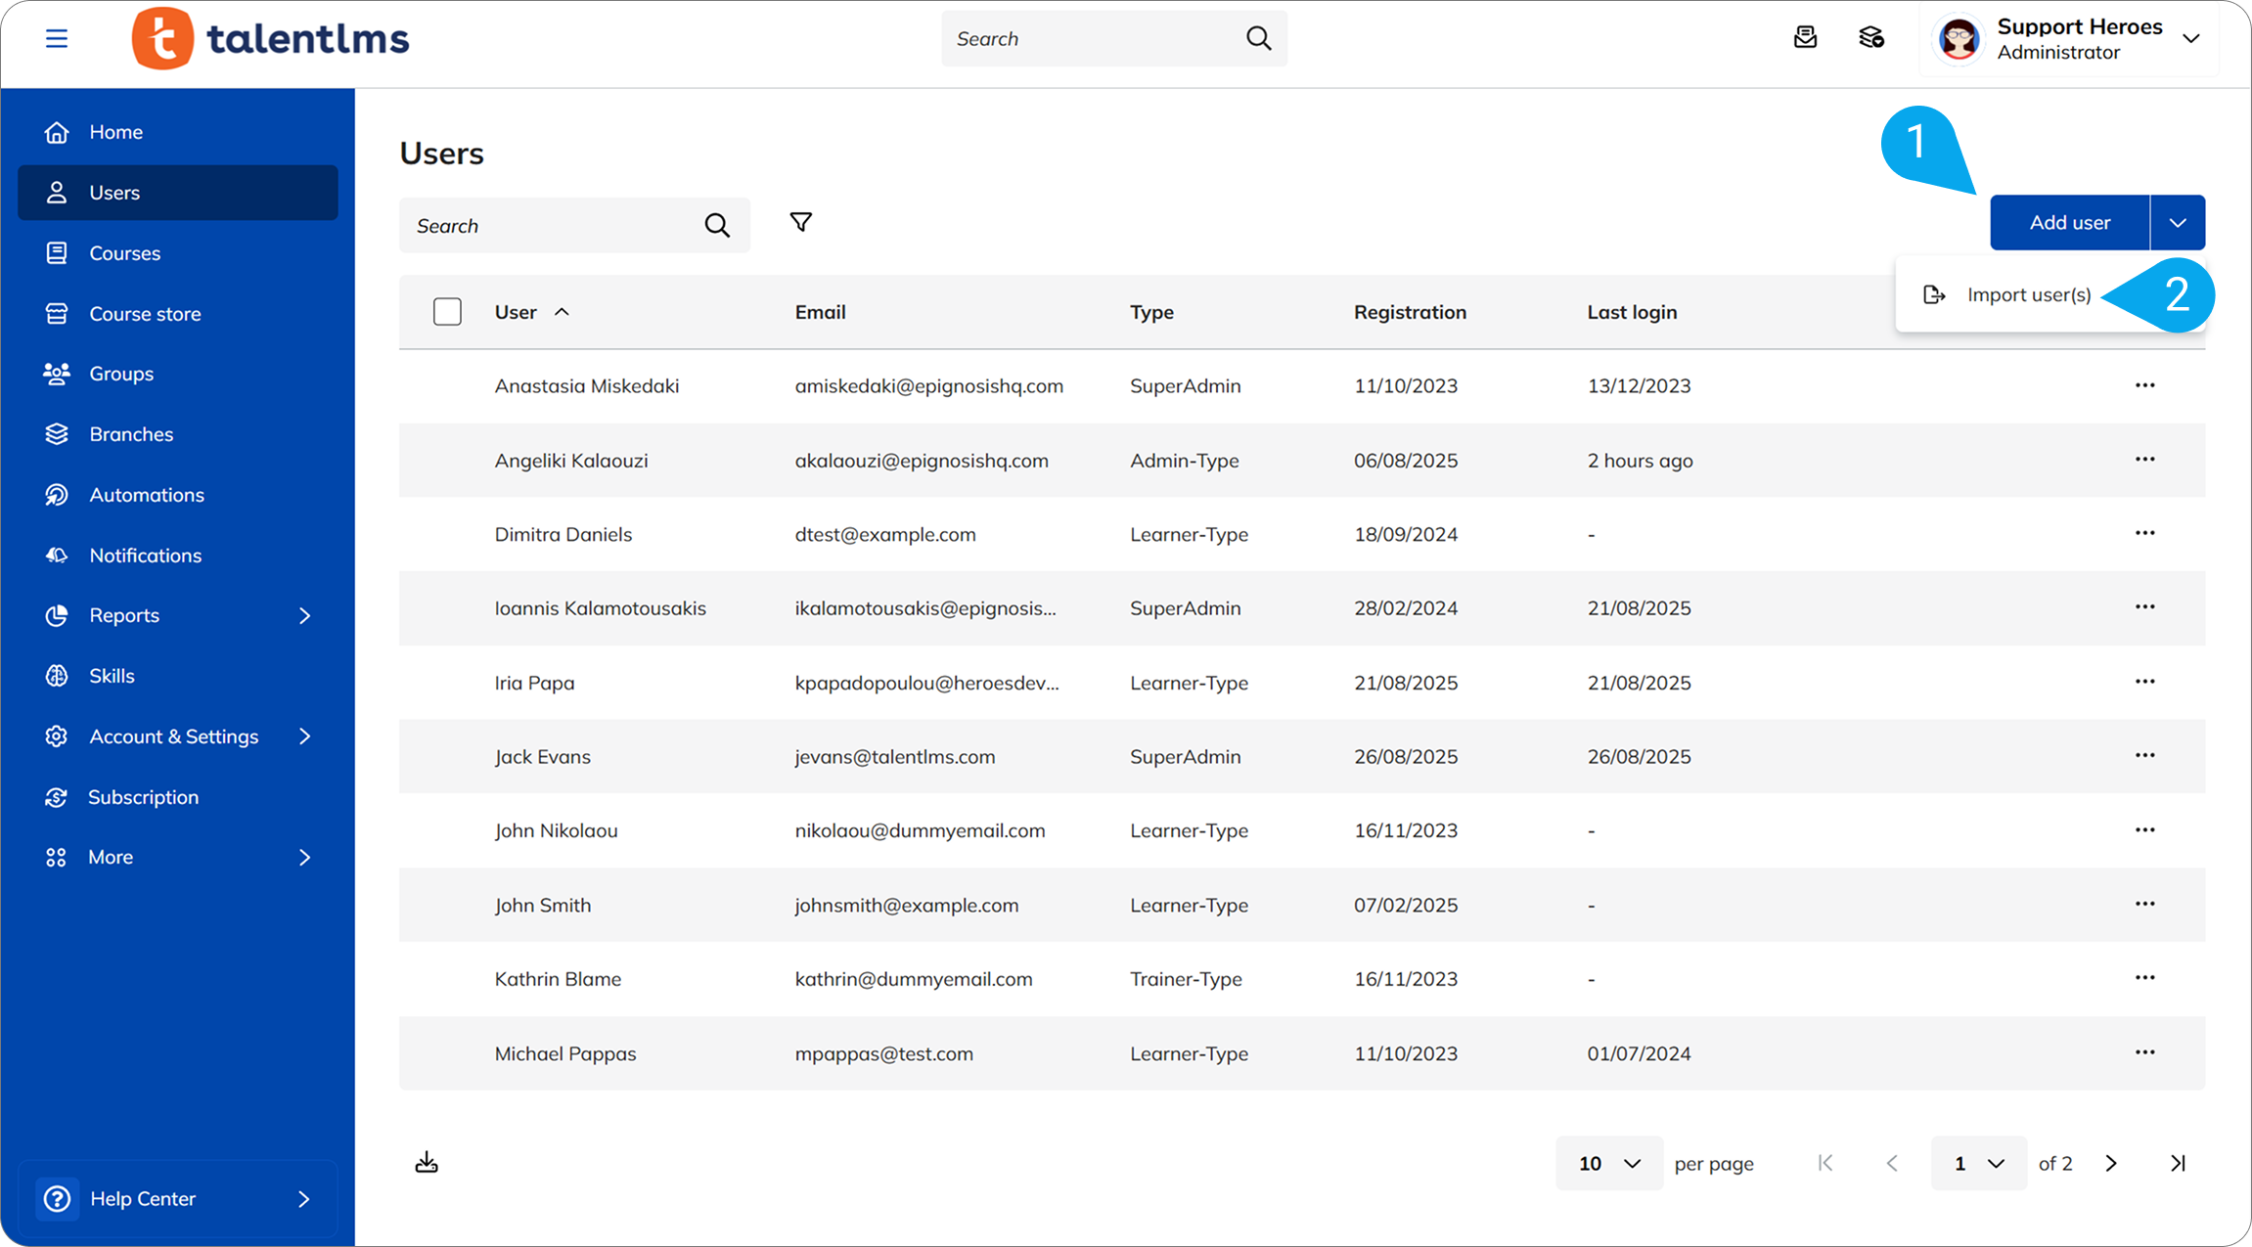Click next page arrow in pagination
Screen dimensions: 2252x1247
point(2111,1163)
